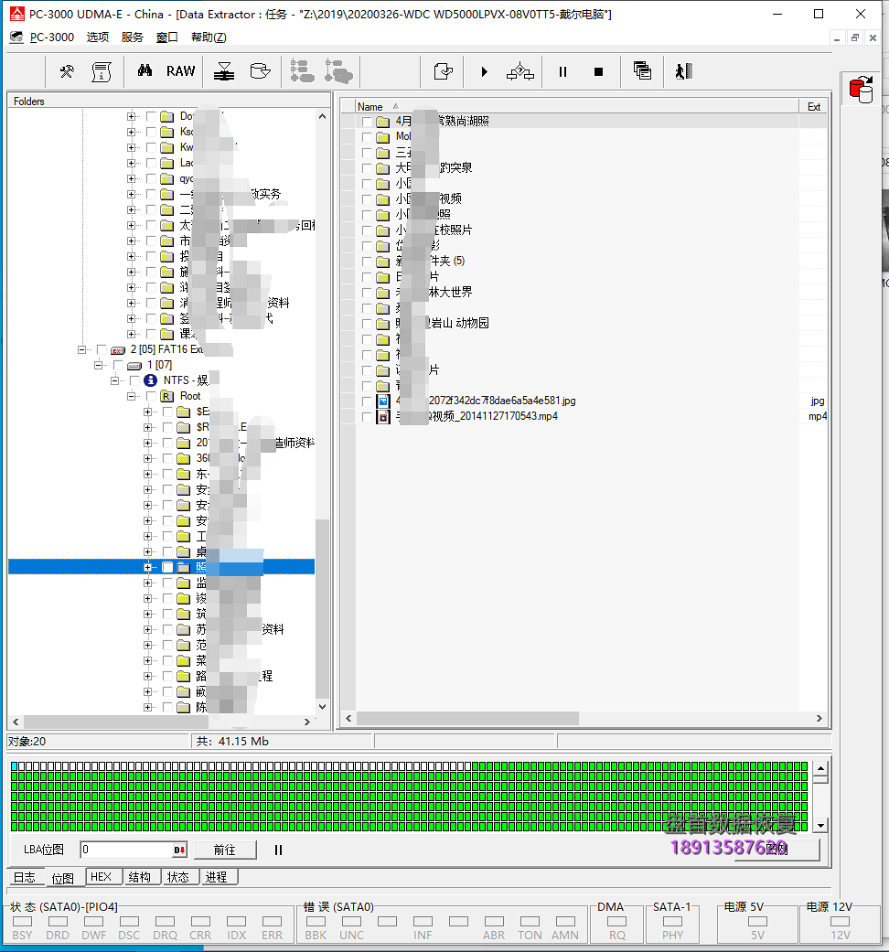
Task: Collapse the Root folder node
Action: point(131,397)
